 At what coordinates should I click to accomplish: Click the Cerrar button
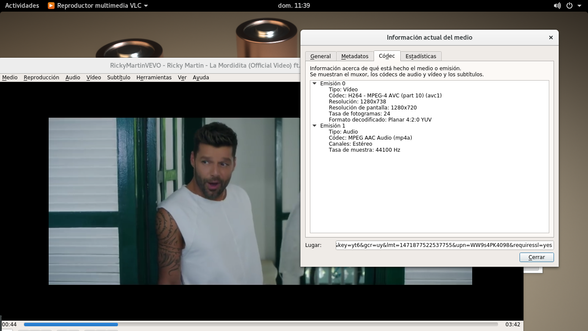[536, 257]
